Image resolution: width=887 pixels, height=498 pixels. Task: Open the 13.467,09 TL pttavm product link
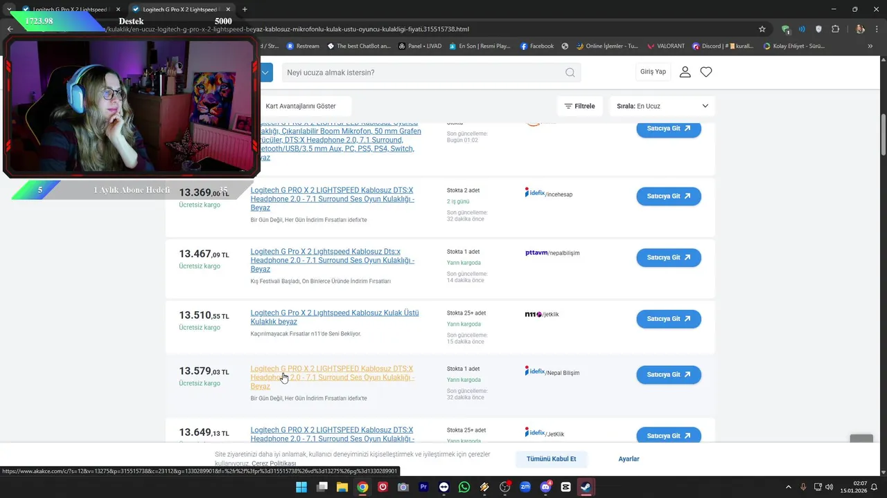click(x=333, y=261)
